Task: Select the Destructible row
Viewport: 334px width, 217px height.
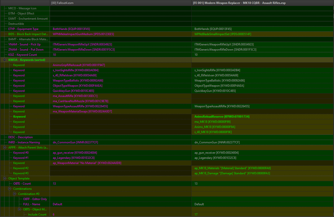Action: point(167,24)
